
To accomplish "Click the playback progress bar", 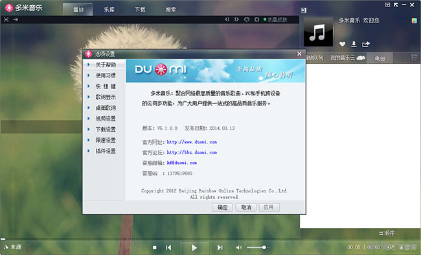I will (x=150, y=239).
